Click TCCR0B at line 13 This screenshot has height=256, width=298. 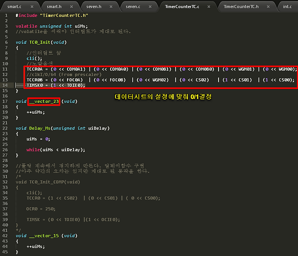[x=34, y=80]
